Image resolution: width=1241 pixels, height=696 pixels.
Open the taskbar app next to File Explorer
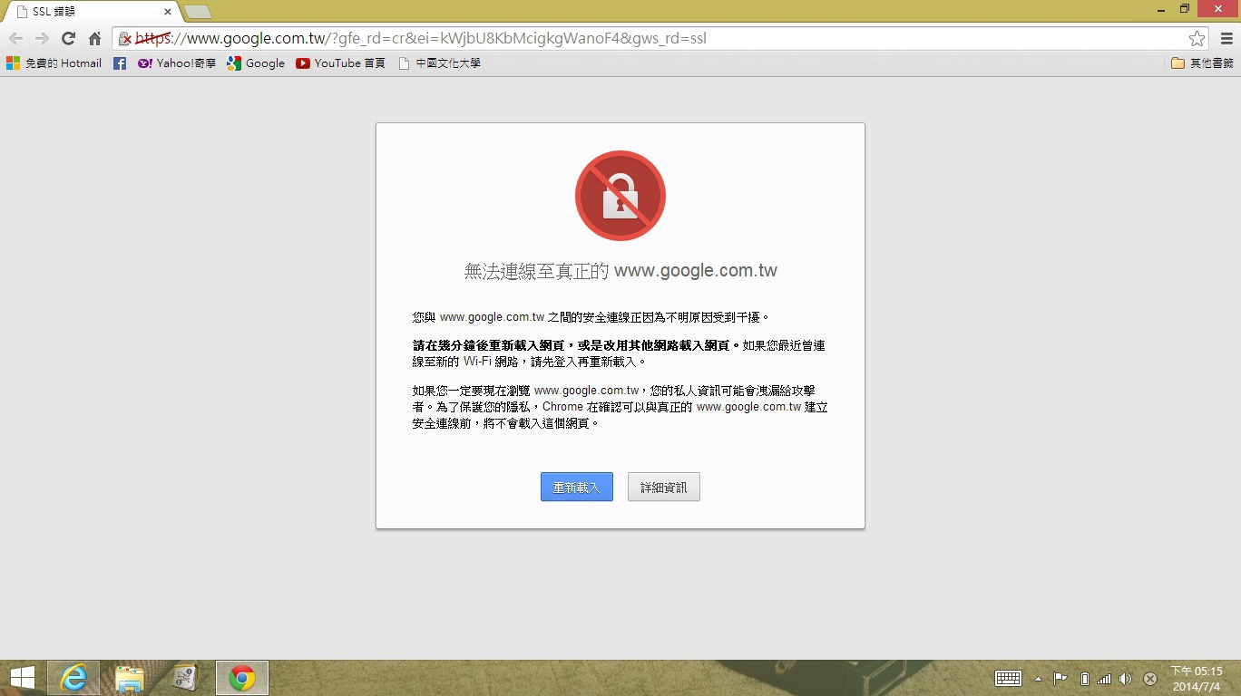point(185,678)
